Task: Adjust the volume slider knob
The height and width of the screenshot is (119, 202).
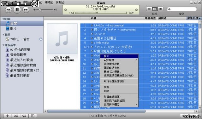Action: point(40,10)
